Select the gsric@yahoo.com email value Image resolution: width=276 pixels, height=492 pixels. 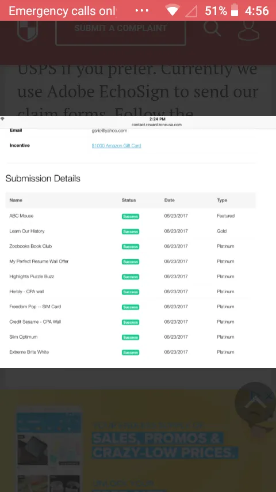coord(109,131)
